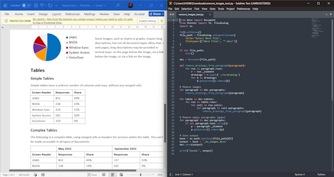Click the 'Complex Tables' subheading

[44, 130]
